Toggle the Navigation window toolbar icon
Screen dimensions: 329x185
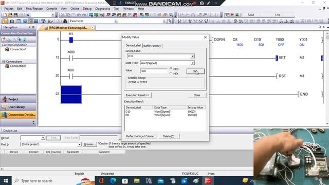pyautogui.click(x=5, y=21)
